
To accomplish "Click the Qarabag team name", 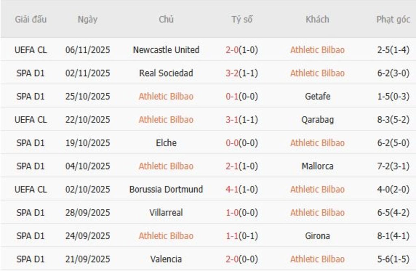I will pyautogui.click(x=317, y=120).
